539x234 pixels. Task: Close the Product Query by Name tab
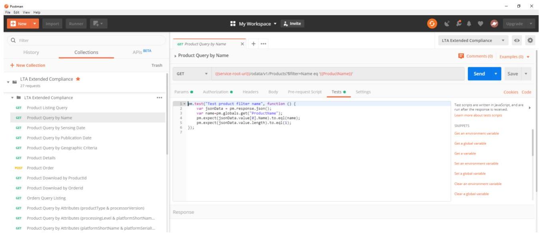pos(242,44)
